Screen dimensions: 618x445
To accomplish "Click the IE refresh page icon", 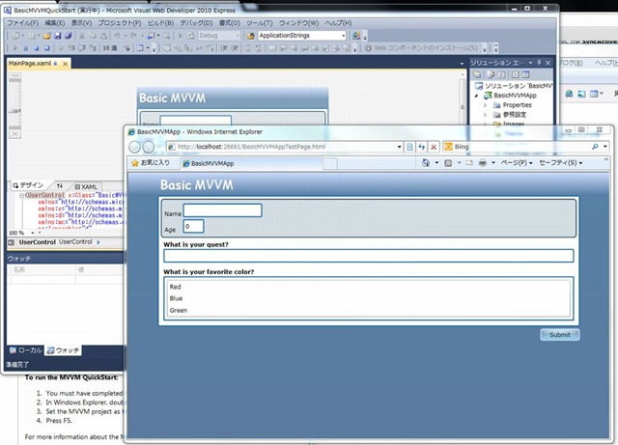I will 422,147.
